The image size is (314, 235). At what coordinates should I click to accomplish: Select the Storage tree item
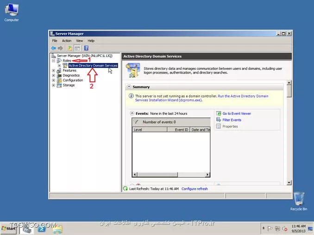pos(69,85)
